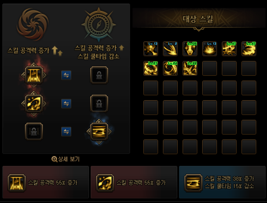The width and height of the screenshot is (267, 203).
Task: Click the 스킬 공격력 38% 증가 blue panel
Action: click(222, 182)
